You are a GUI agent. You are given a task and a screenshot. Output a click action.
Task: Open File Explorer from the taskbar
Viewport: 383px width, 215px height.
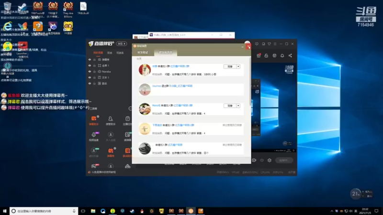pos(93,211)
